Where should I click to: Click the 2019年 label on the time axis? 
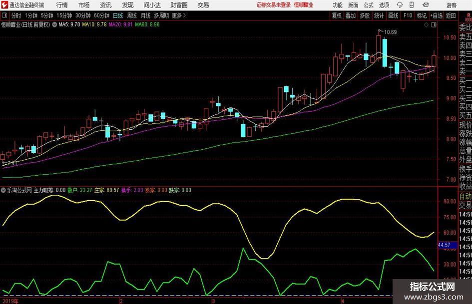pyautogui.click(x=10, y=301)
